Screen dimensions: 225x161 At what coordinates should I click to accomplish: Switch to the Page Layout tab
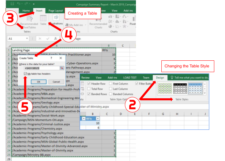56,11
